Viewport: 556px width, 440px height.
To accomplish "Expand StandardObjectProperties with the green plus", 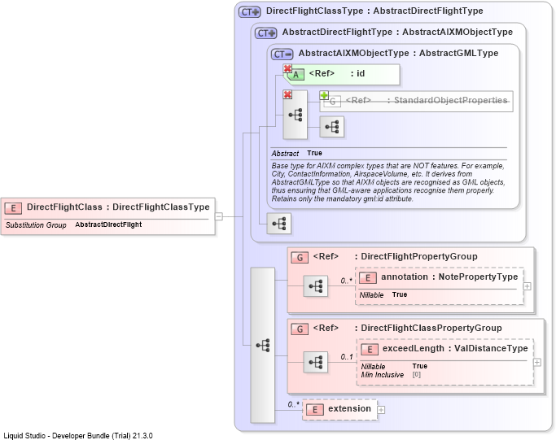I will pyautogui.click(x=324, y=95).
